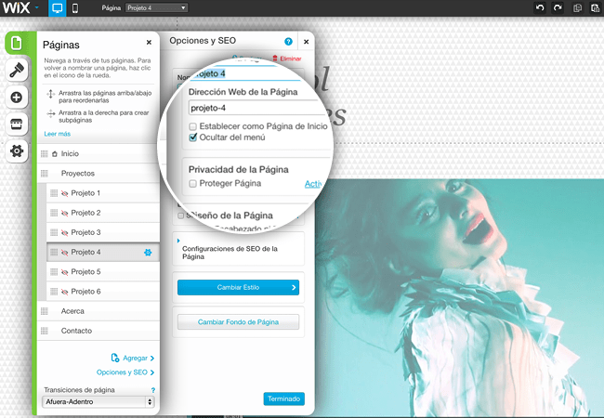This screenshot has width=604, height=418.
Task: Select the Contacto page
Action: click(x=98, y=331)
